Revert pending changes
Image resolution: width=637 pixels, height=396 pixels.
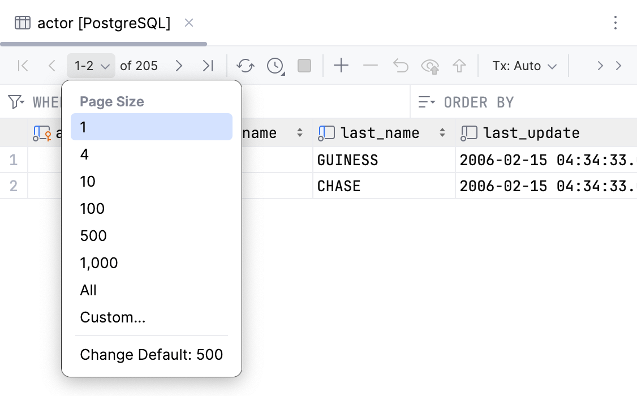(401, 66)
